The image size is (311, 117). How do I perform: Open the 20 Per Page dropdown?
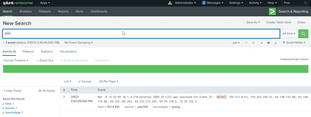click(x=109, y=81)
